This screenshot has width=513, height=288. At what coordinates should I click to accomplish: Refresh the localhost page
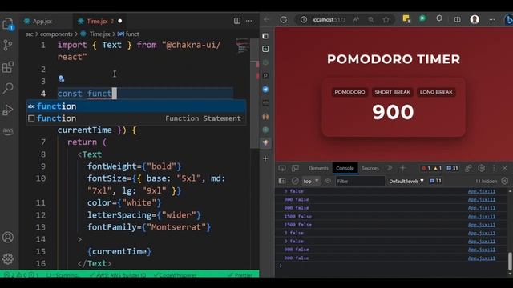pos(284,19)
